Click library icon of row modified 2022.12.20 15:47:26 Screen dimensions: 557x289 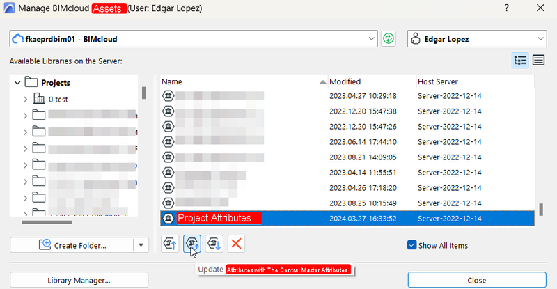click(168, 127)
